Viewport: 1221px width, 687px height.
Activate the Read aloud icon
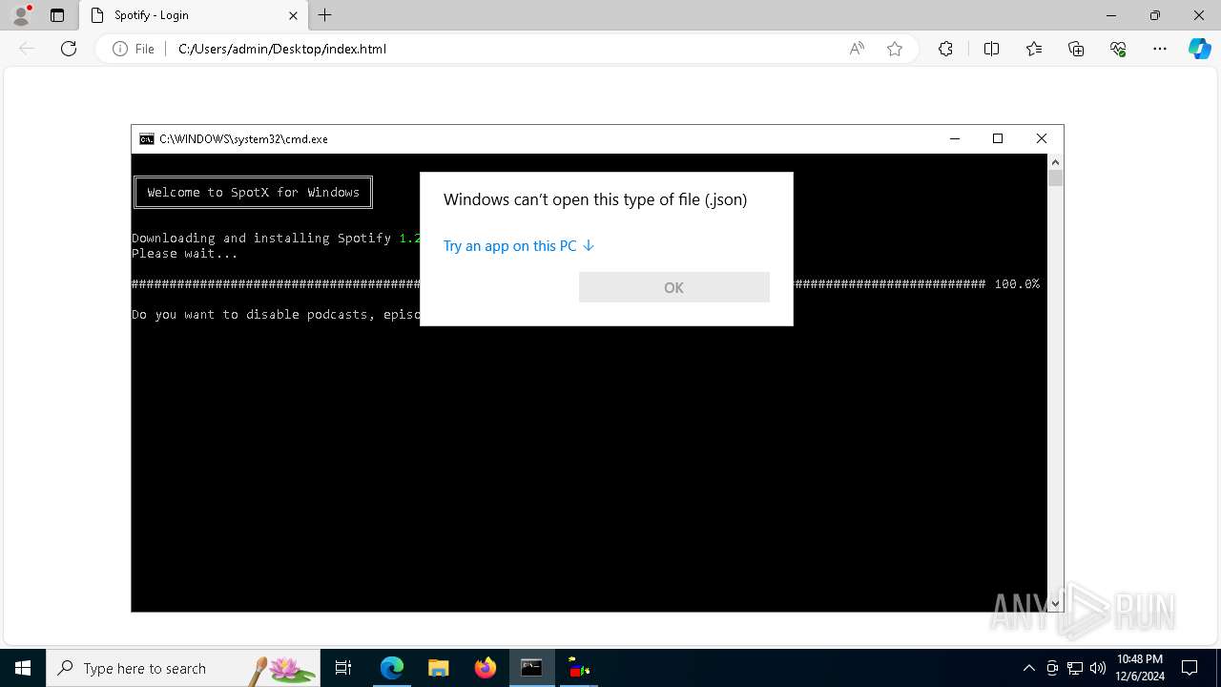point(857,49)
